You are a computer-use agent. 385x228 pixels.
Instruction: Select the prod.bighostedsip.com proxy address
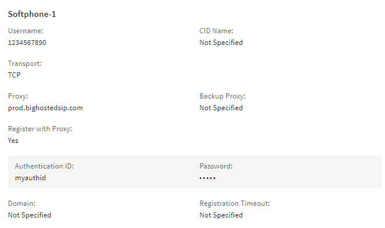[45, 108]
